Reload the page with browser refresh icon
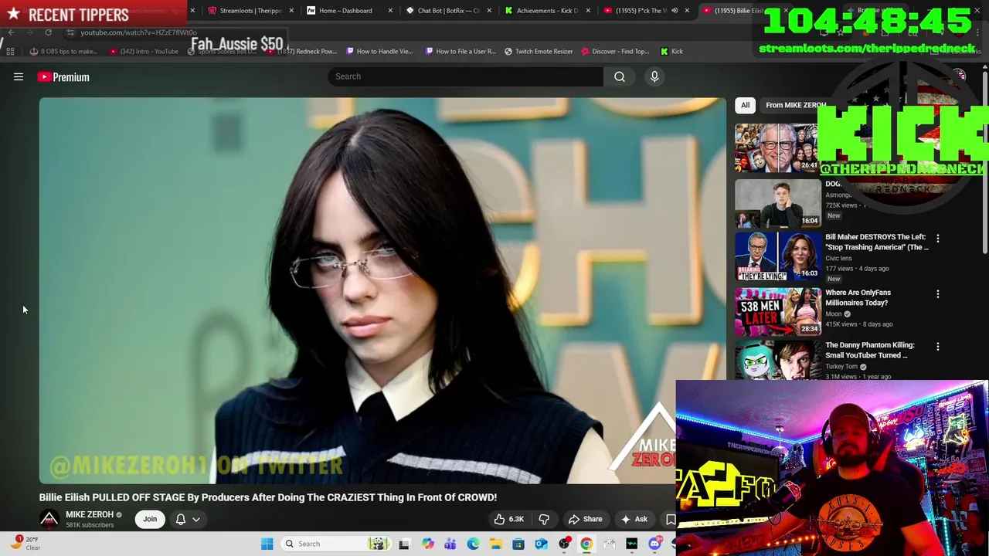989x556 pixels. tap(48, 32)
